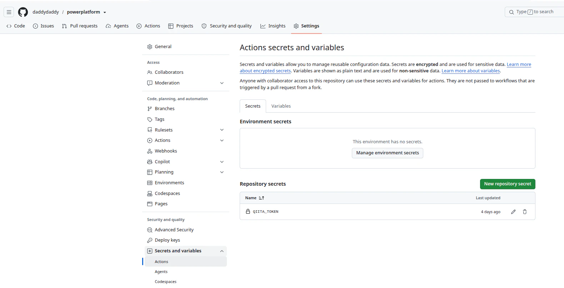Open the Projects tab
This screenshot has width=564, height=288.
[x=181, y=26]
